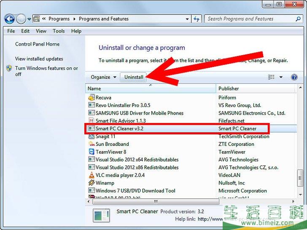The image size is (307, 230).
Task: Click the SAMSUNG USB Driver icon
Action: pos(92,113)
